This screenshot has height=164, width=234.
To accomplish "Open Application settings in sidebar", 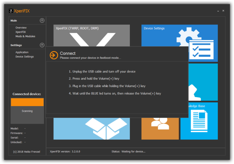I will [x=22, y=52].
